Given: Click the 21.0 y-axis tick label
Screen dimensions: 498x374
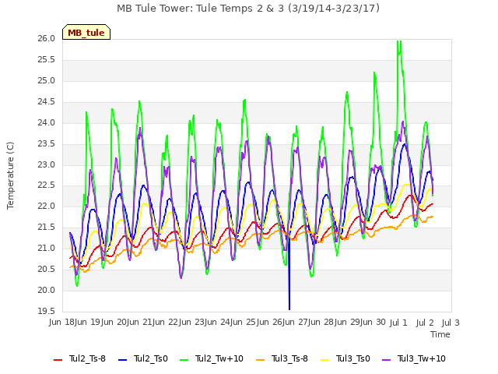Looking at the screenshot, I should pos(47,249).
